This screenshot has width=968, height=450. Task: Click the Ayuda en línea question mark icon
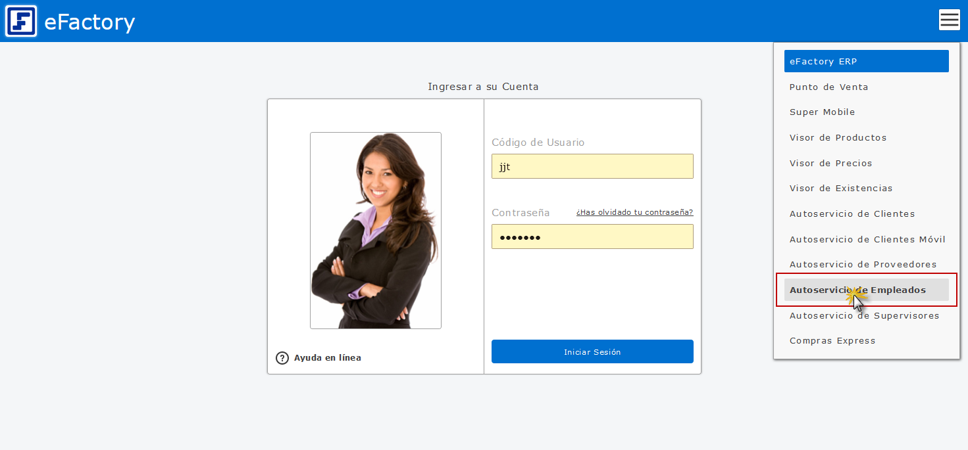coord(282,357)
